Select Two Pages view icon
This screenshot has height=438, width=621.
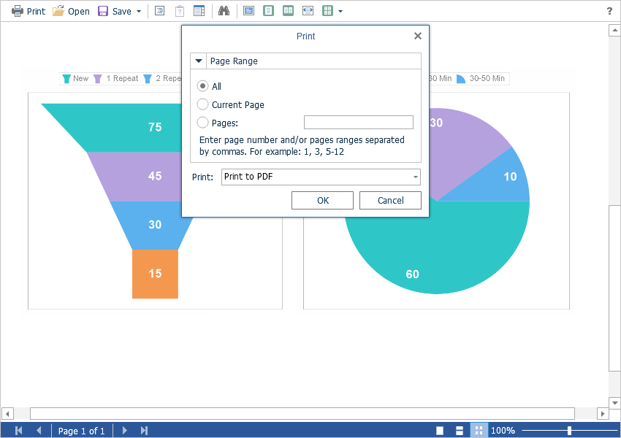(288, 11)
